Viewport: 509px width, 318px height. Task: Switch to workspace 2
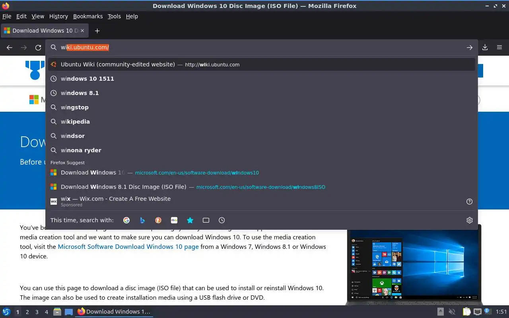(27, 312)
